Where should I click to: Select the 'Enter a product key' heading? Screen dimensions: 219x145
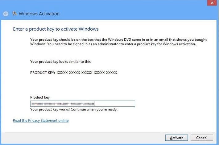pyautogui.click(x=56, y=29)
